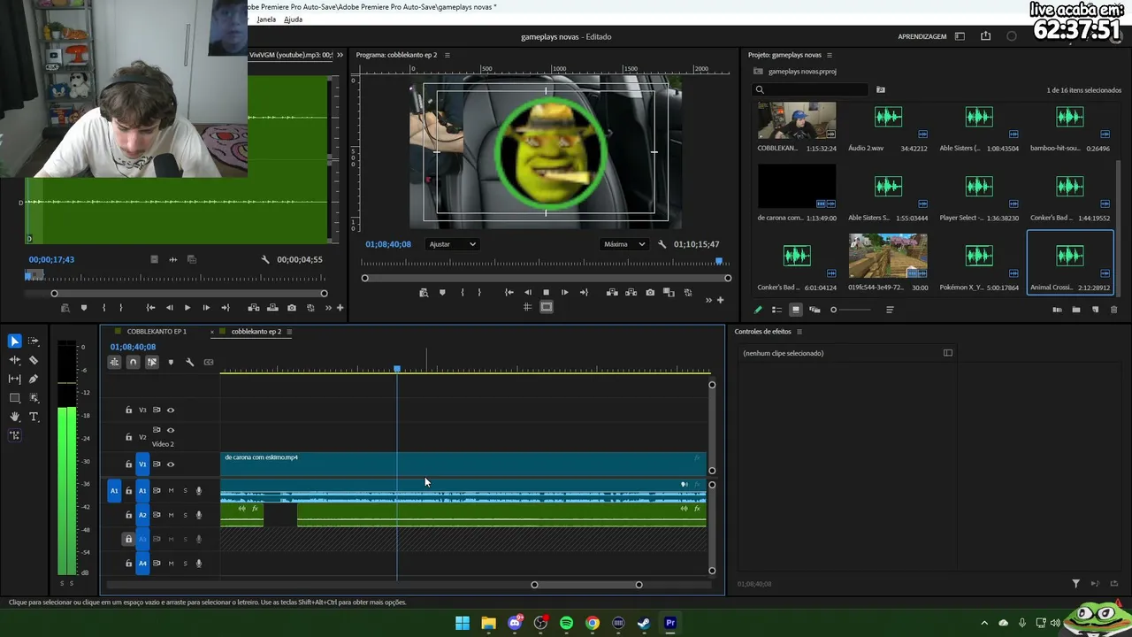Toggle Linked Selection in timeline
Screen dimensions: 1132x637
[x=152, y=362]
